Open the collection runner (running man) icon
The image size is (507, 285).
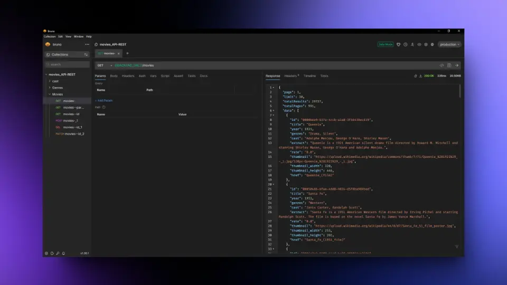412,44
